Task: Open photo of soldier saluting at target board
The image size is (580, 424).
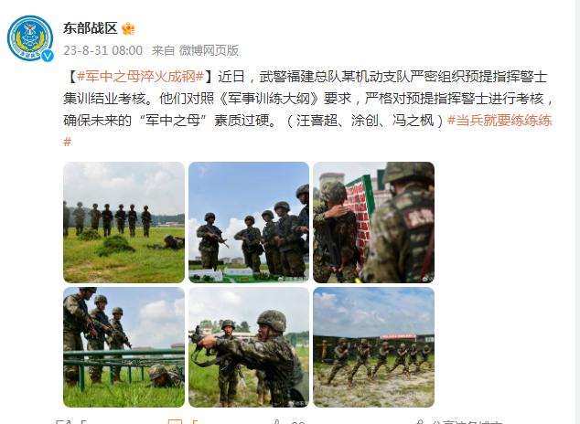Action: point(373,222)
